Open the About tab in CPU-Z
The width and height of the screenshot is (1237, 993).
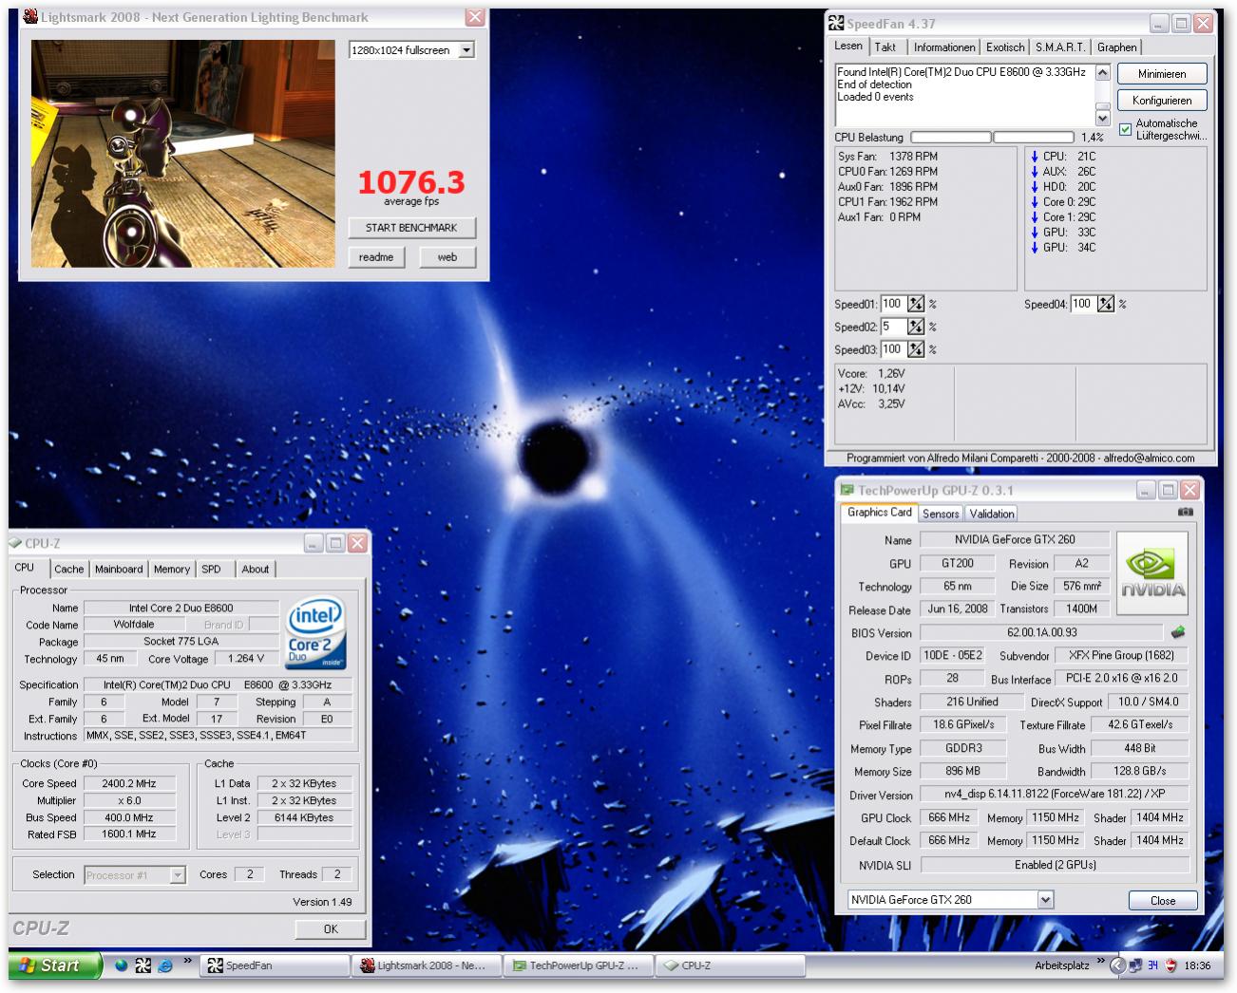[x=255, y=569]
